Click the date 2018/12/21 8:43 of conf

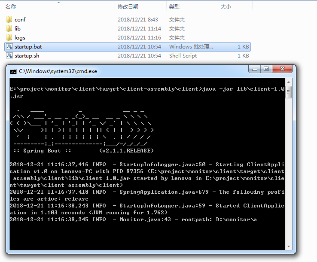click(x=138, y=20)
